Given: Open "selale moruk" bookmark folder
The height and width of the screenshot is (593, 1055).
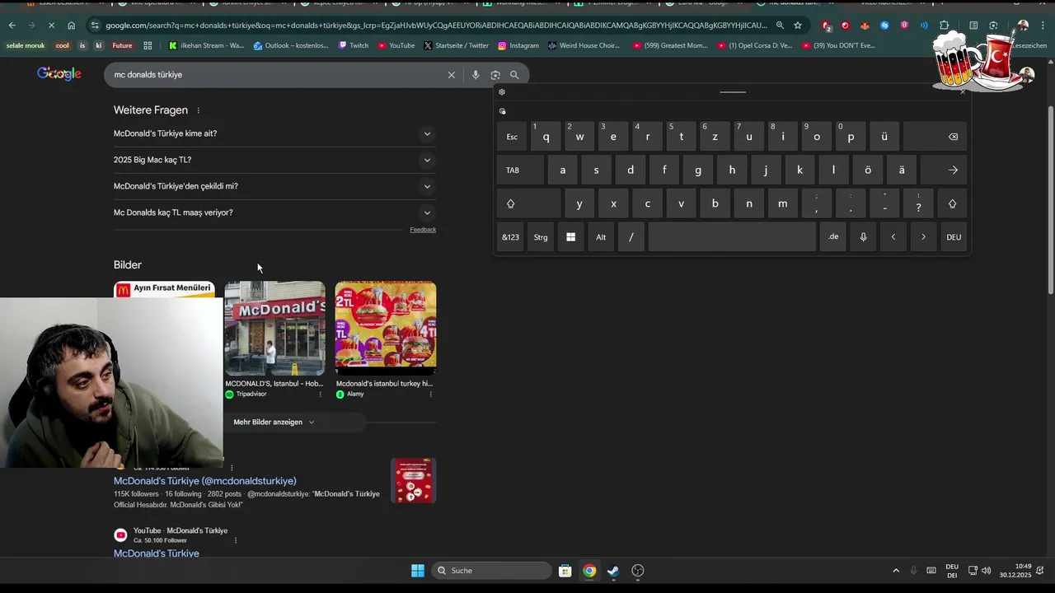Looking at the screenshot, I should pyautogui.click(x=26, y=45).
